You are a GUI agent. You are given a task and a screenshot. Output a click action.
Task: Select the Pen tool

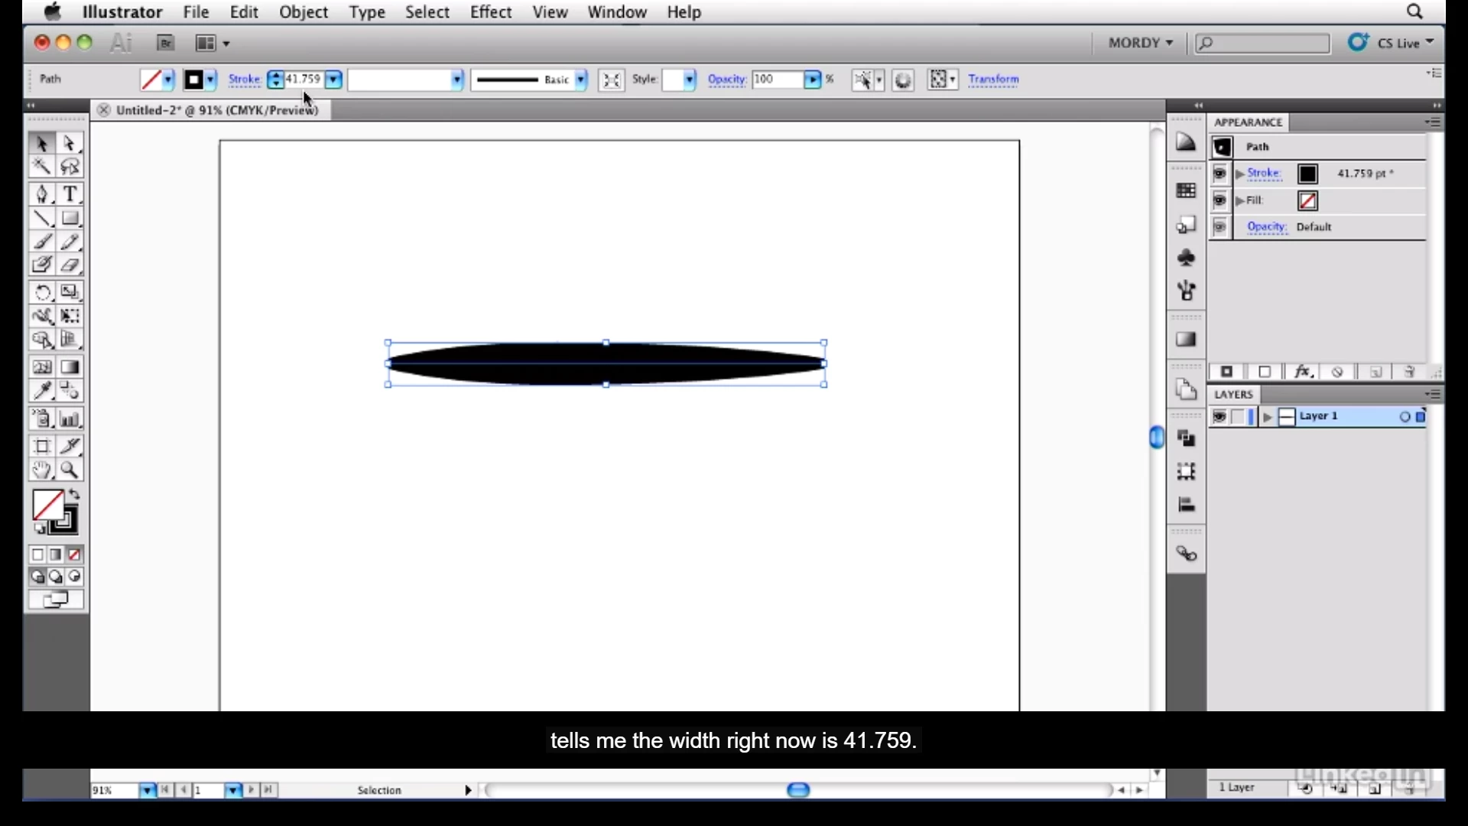(42, 194)
